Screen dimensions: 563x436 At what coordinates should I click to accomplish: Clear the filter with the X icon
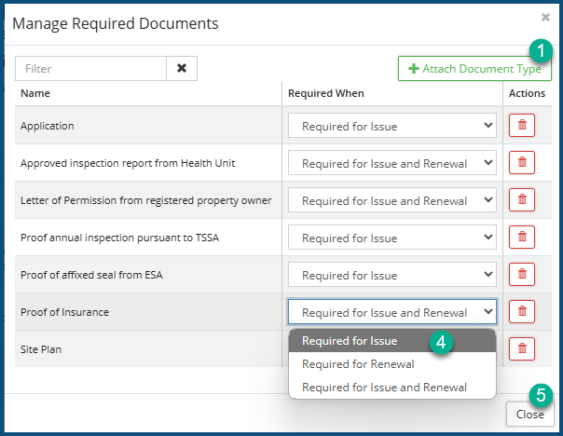pos(182,68)
